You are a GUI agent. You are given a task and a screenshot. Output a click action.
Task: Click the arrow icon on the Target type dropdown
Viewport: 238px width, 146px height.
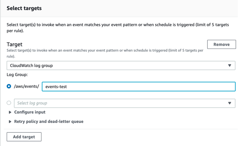[230, 66]
